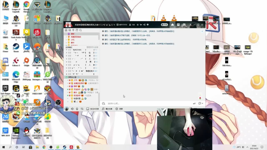Image resolution: width=267 pixels, height=150 pixels.
Task: Open the Origin desktop shortcut
Action: 26,62
